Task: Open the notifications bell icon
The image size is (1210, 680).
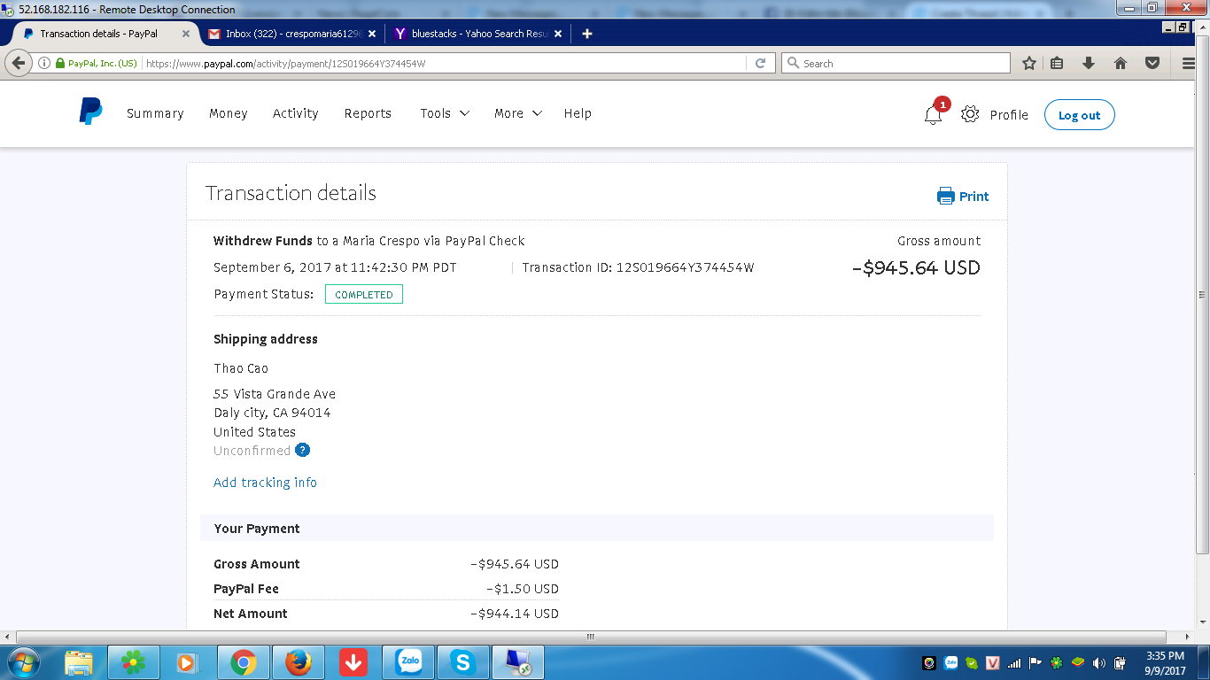Action: pos(933,115)
